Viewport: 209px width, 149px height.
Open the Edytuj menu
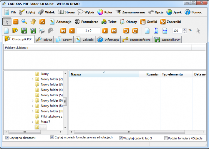pyautogui.click(x=27, y=12)
